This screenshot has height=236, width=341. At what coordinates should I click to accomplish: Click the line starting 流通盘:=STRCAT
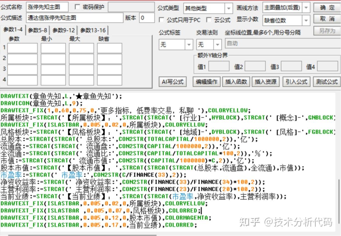click(120, 146)
